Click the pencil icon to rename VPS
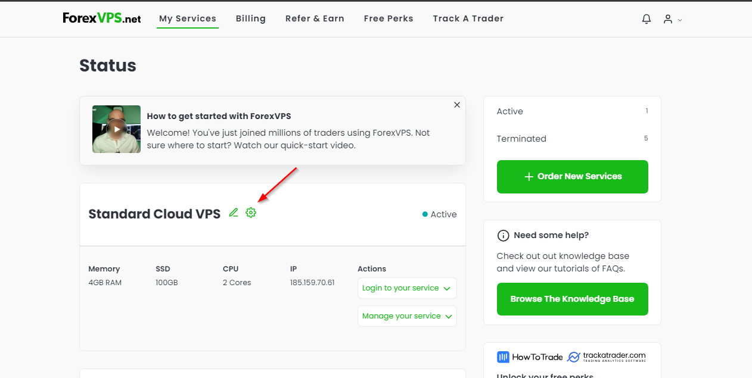The image size is (752, 378). point(234,213)
